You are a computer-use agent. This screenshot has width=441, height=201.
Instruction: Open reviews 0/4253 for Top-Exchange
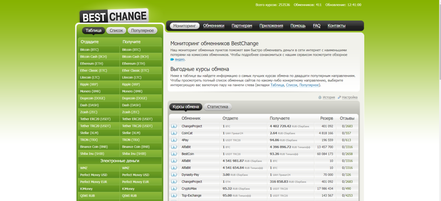[x=347, y=196]
